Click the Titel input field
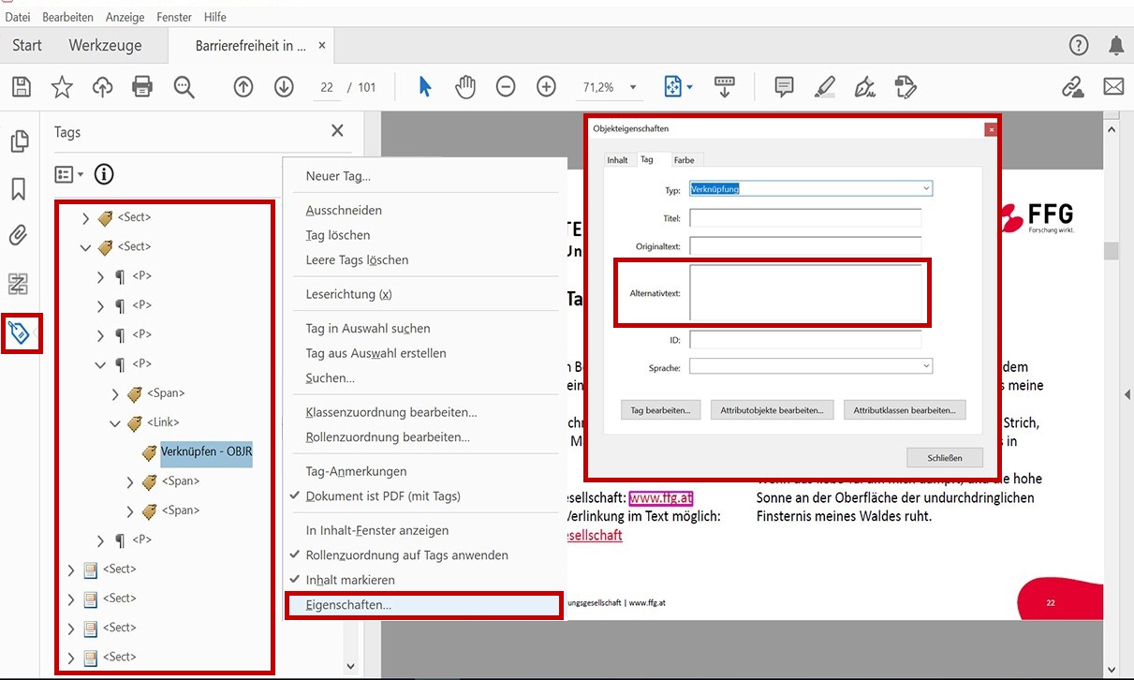1134x680 pixels. (x=805, y=217)
